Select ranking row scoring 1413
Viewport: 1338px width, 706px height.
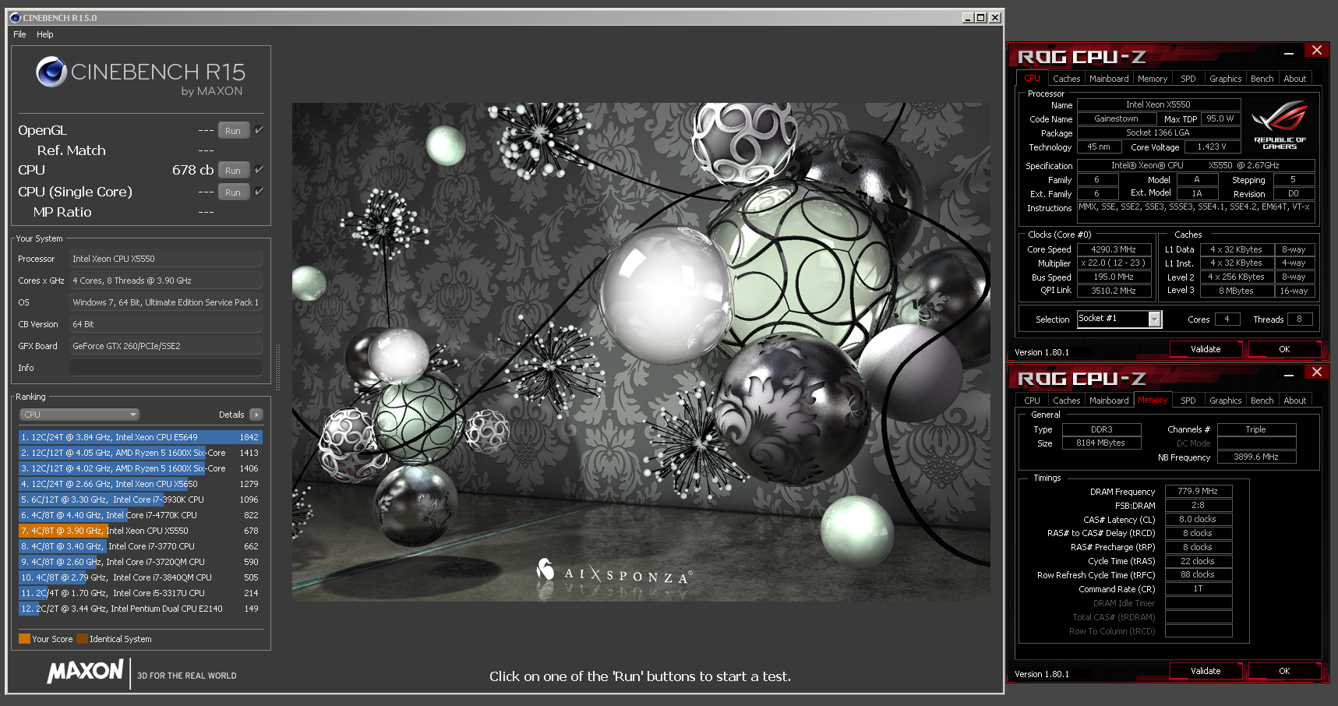tap(140, 453)
